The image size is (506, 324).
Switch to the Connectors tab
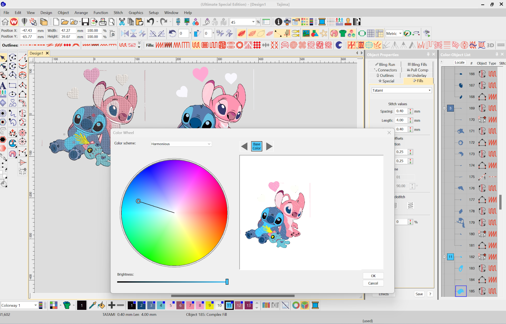point(385,70)
